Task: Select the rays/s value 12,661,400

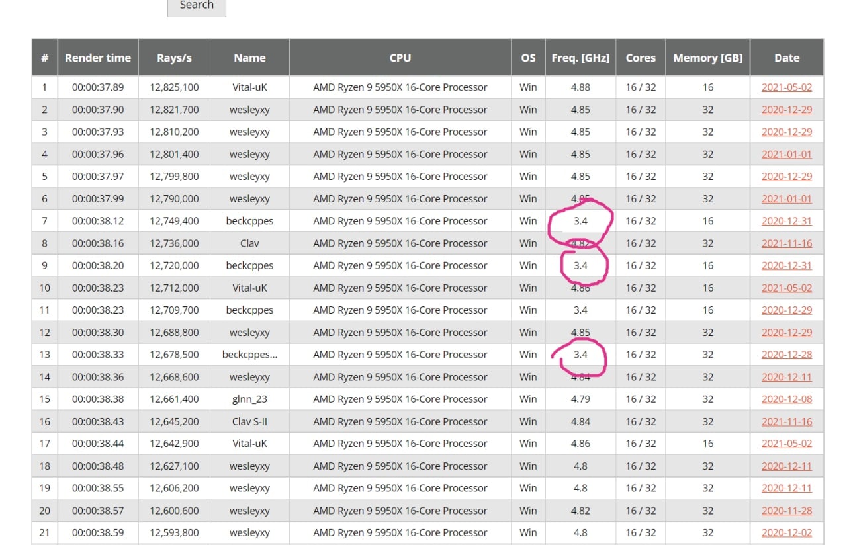Action: click(x=174, y=399)
